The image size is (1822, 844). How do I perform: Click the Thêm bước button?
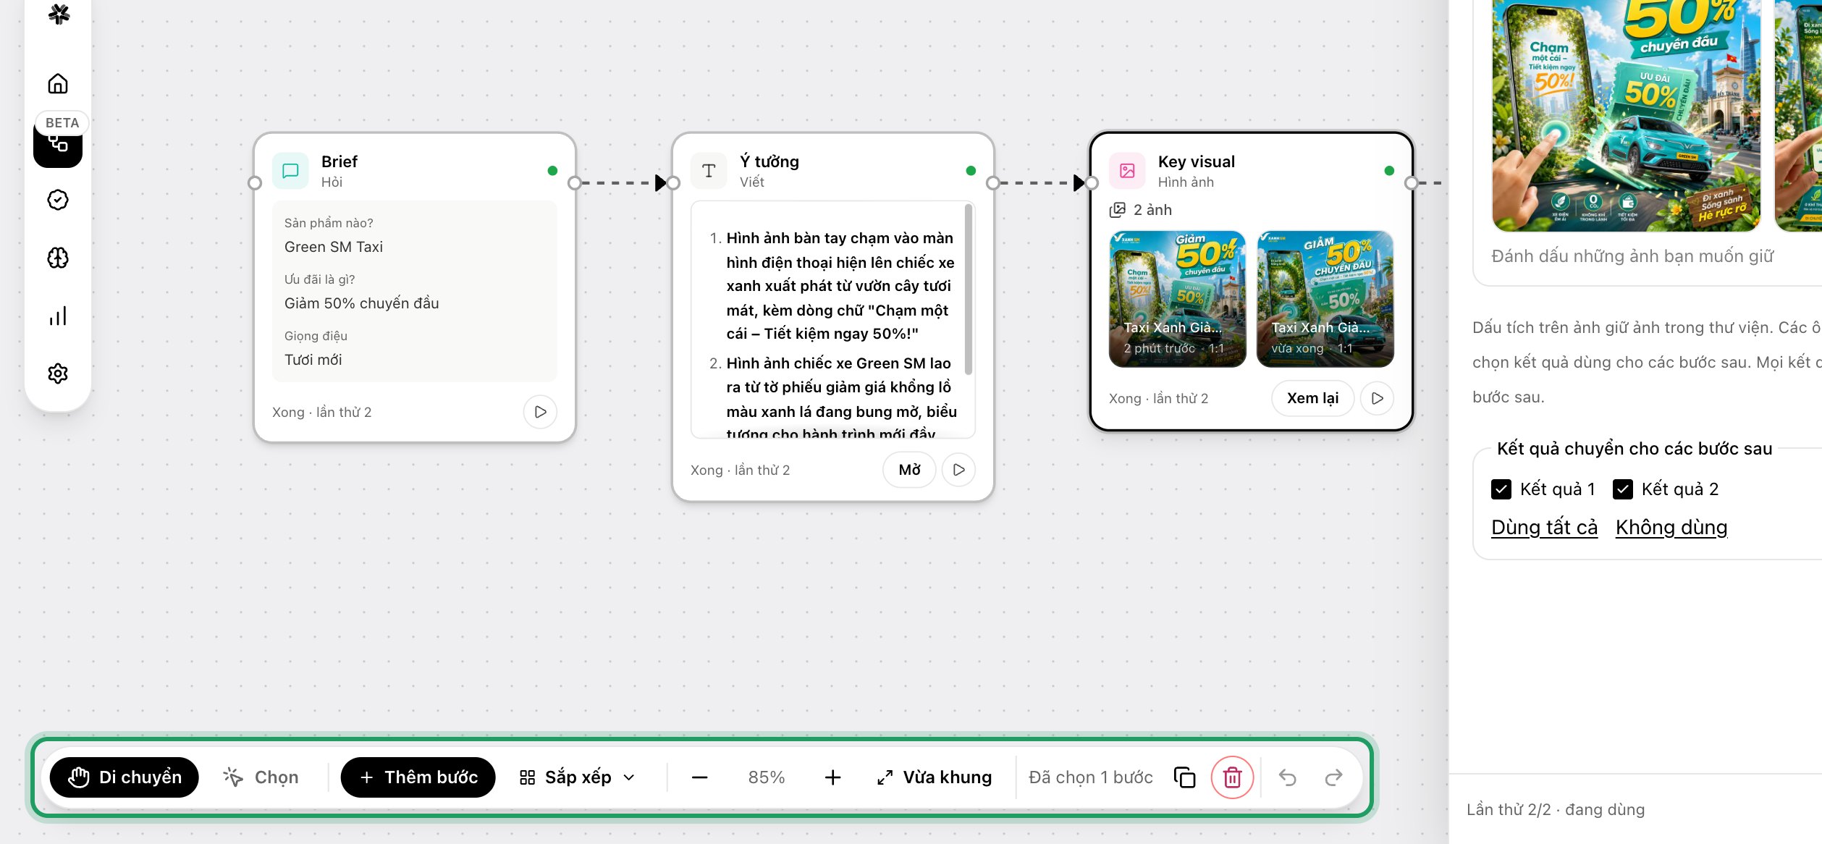click(418, 777)
